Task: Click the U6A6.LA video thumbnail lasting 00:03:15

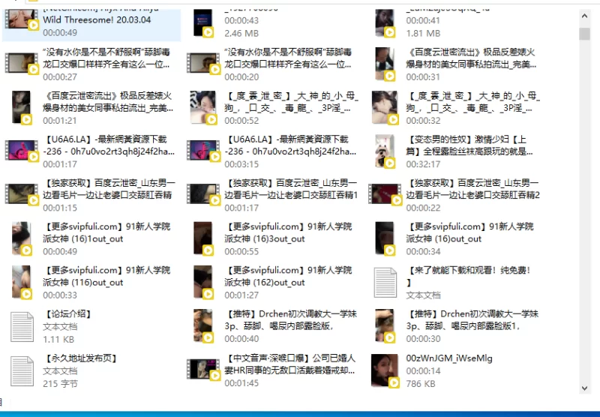Action: (x=203, y=150)
